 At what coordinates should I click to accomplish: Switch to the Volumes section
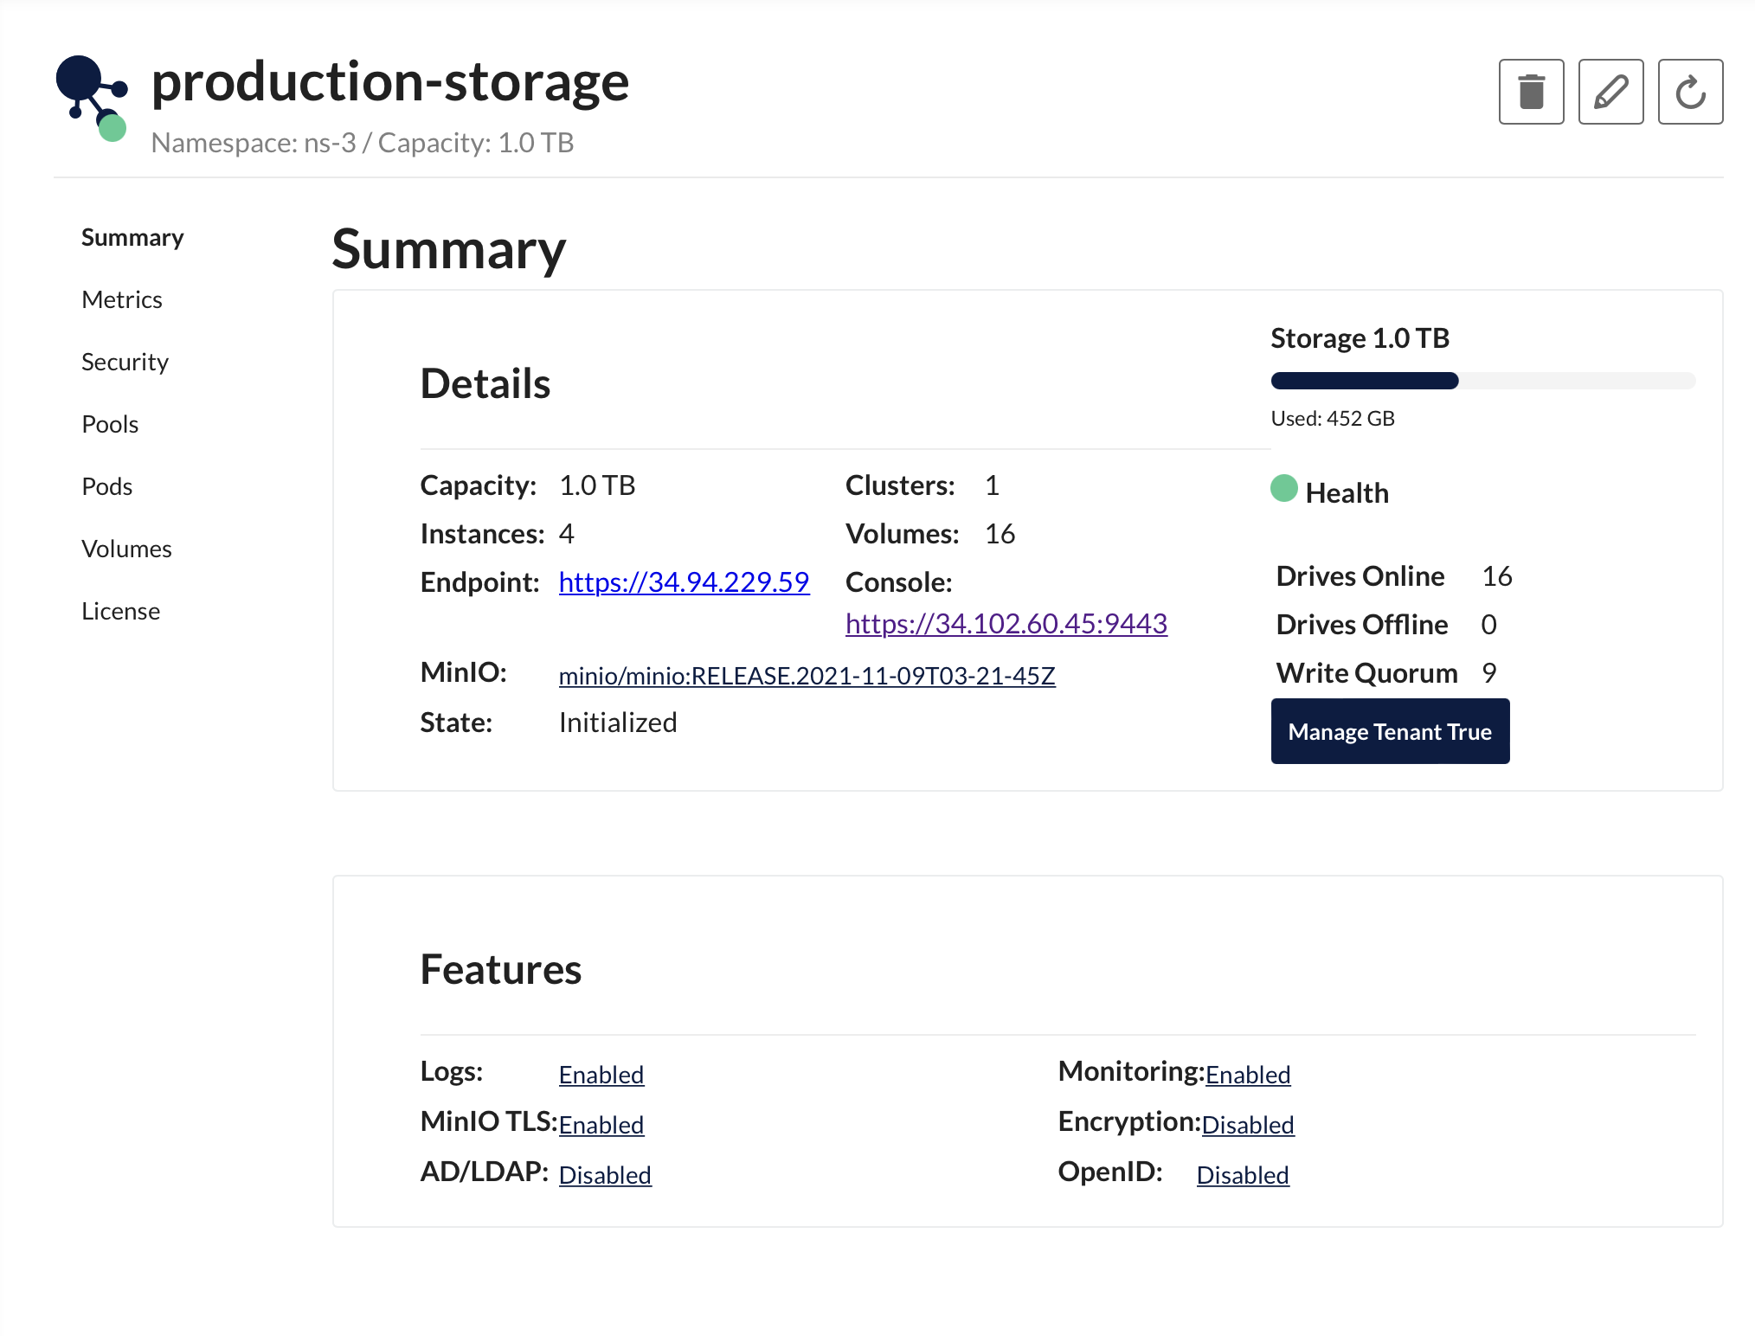pos(126,549)
